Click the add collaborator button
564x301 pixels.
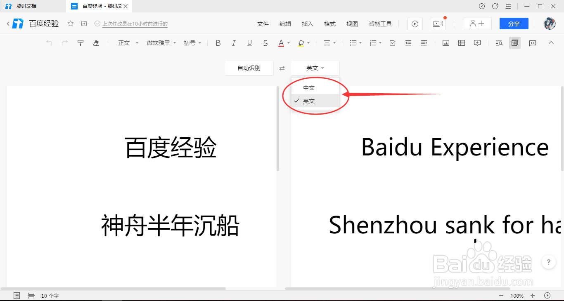coord(477,24)
